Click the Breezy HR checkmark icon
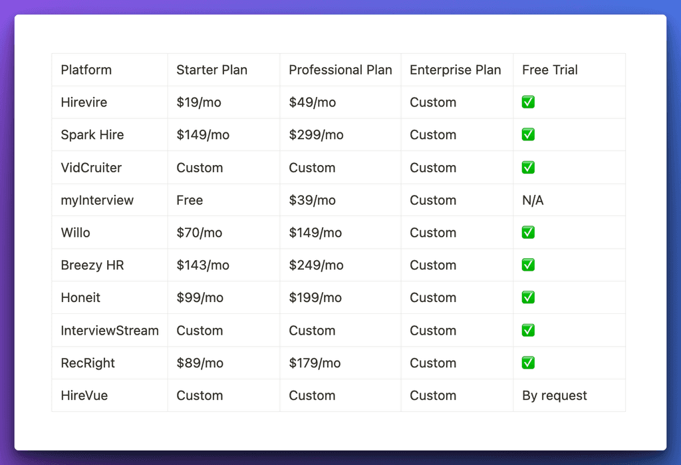 (527, 265)
